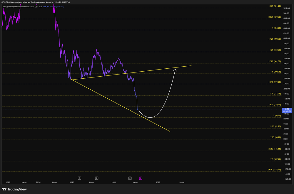Click the 2026 label on time axis

pyautogui.click(x=113, y=182)
